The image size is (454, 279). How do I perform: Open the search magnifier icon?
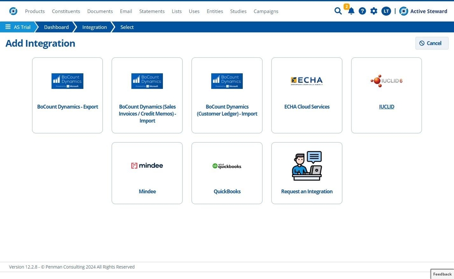coord(338,11)
